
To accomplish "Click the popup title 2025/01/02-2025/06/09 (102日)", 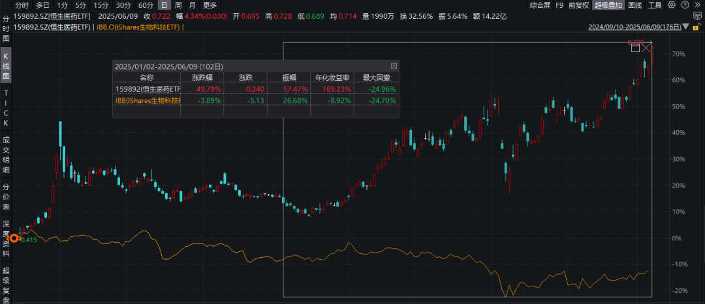I will [169, 66].
